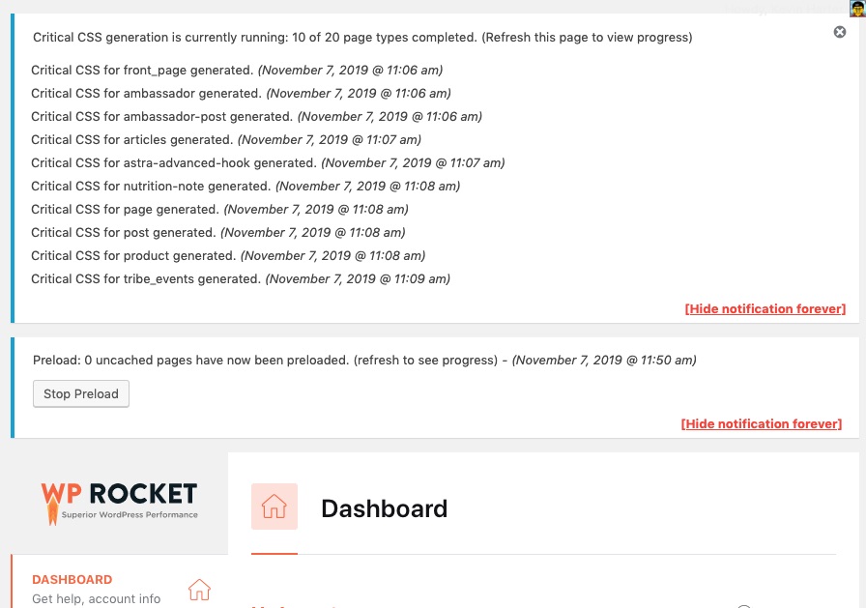Click the home icon beside Dashboard heading

pos(274,507)
